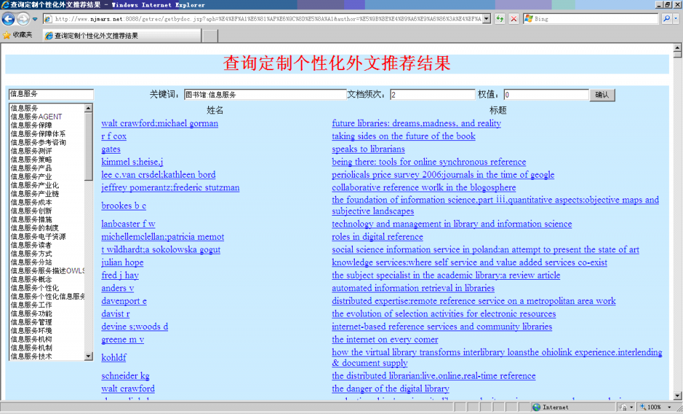Open author link fred j hay
This screenshot has height=414, width=683.
pyautogui.click(x=120, y=275)
